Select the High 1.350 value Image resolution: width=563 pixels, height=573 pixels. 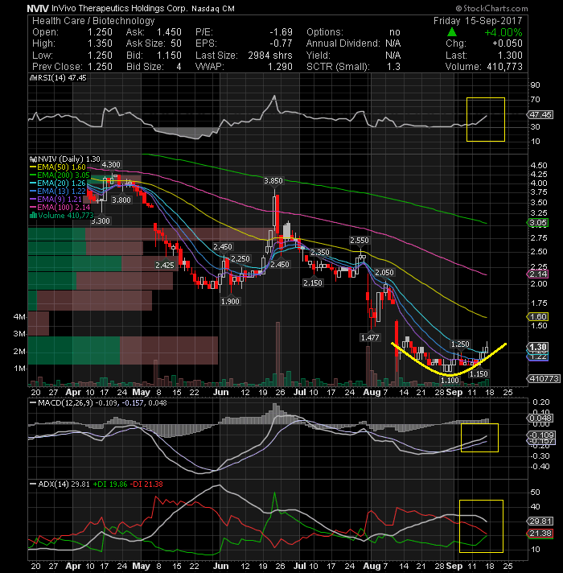click(x=100, y=43)
